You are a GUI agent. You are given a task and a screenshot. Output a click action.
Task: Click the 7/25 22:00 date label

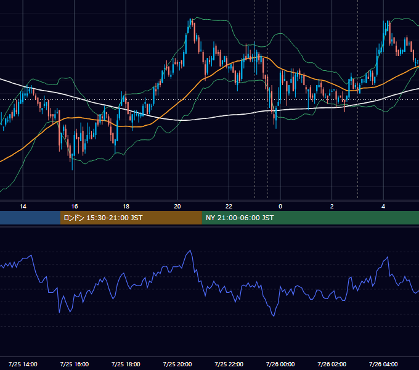pyautogui.click(x=229, y=364)
